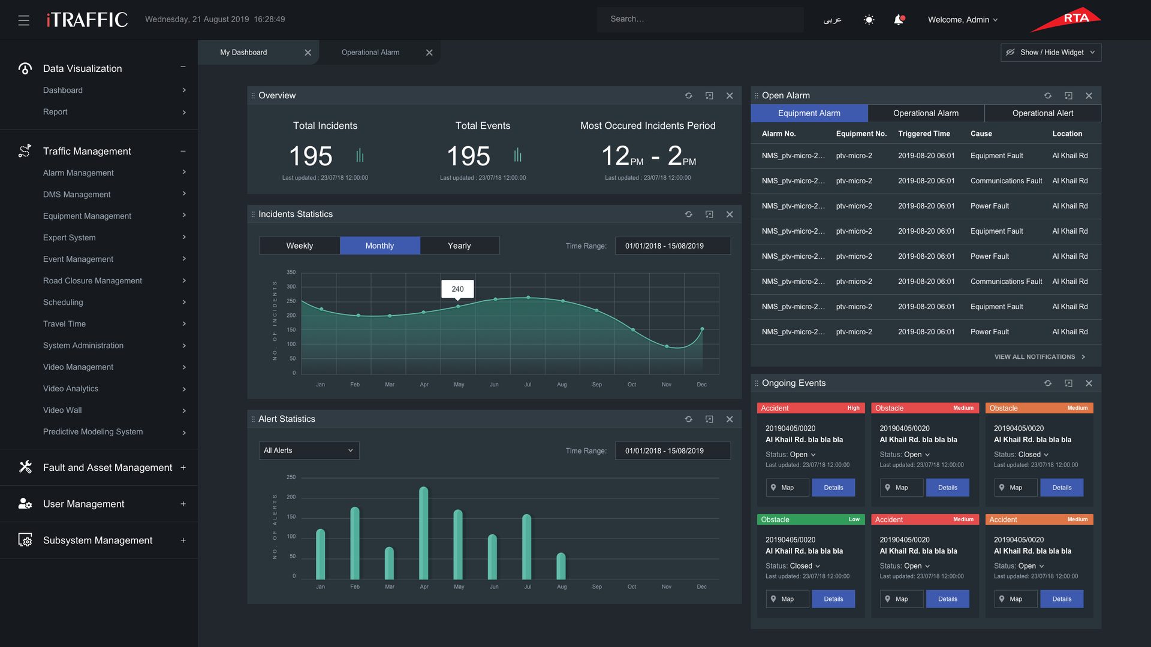Click the May data point on incidents chart
The width and height of the screenshot is (1151, 647).
(x=458, y=307)
